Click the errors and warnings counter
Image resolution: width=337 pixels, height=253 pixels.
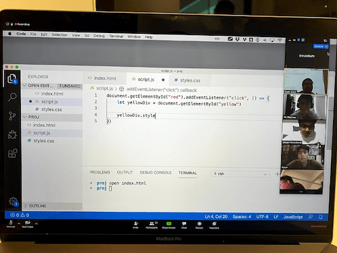tap(20, 215)
